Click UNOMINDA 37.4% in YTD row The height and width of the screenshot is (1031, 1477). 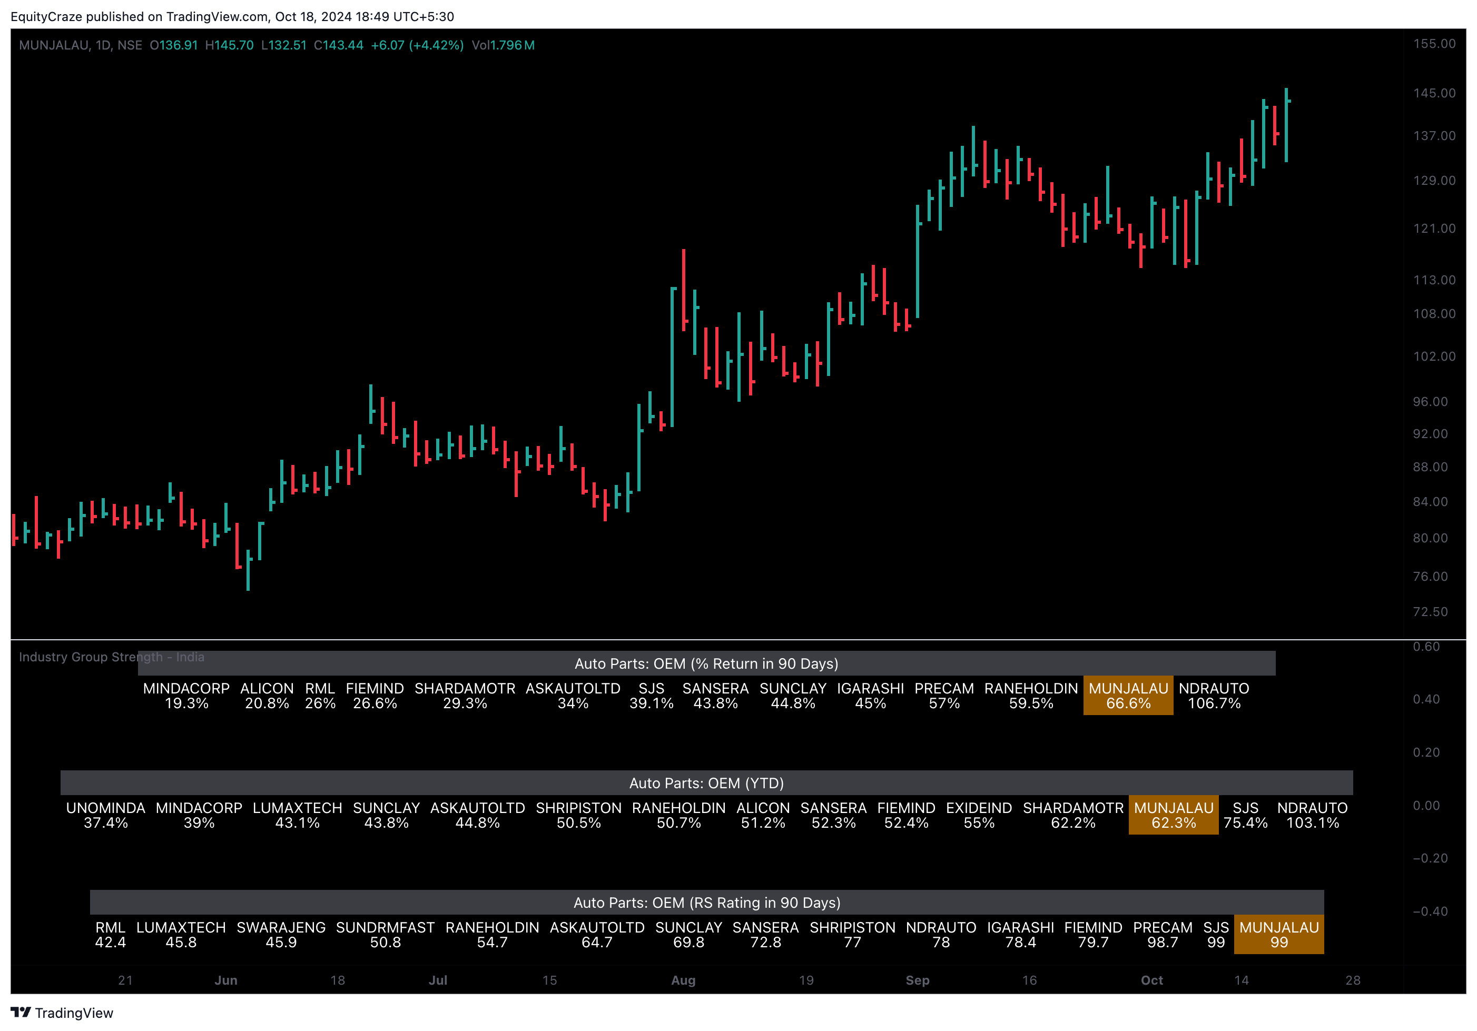point(105,815)
